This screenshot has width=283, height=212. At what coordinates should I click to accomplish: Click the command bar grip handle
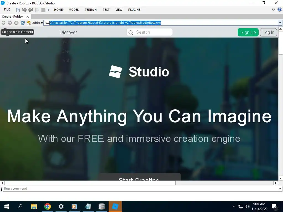point(1,189)
